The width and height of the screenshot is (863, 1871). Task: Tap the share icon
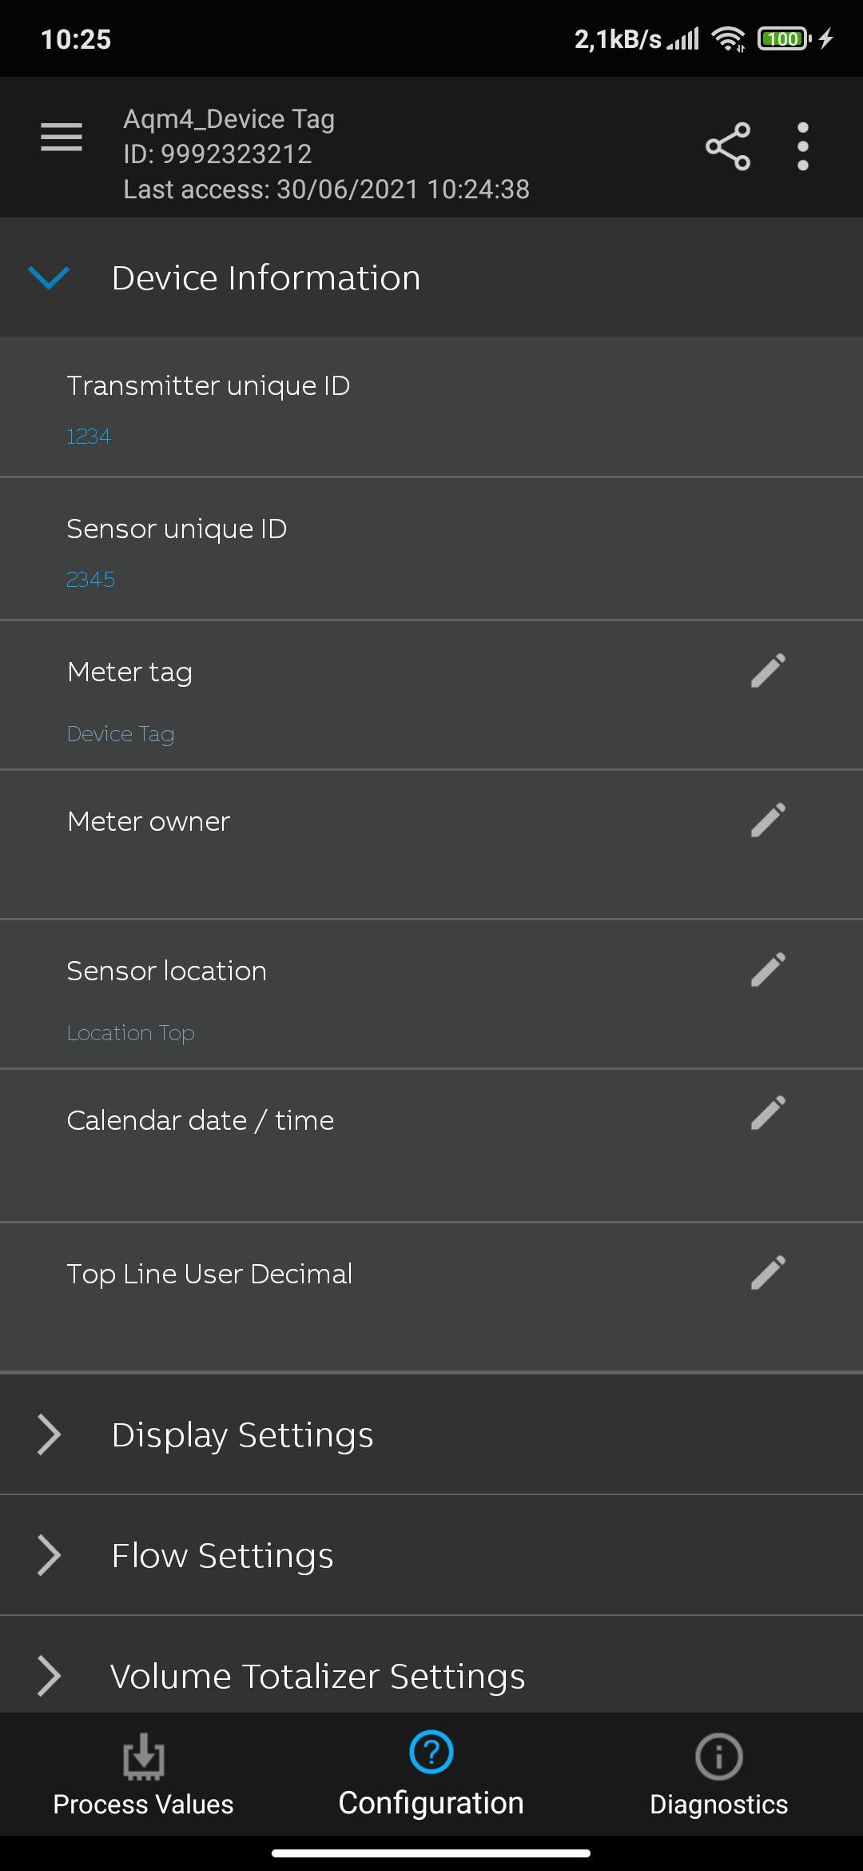(x=727, y=146)
